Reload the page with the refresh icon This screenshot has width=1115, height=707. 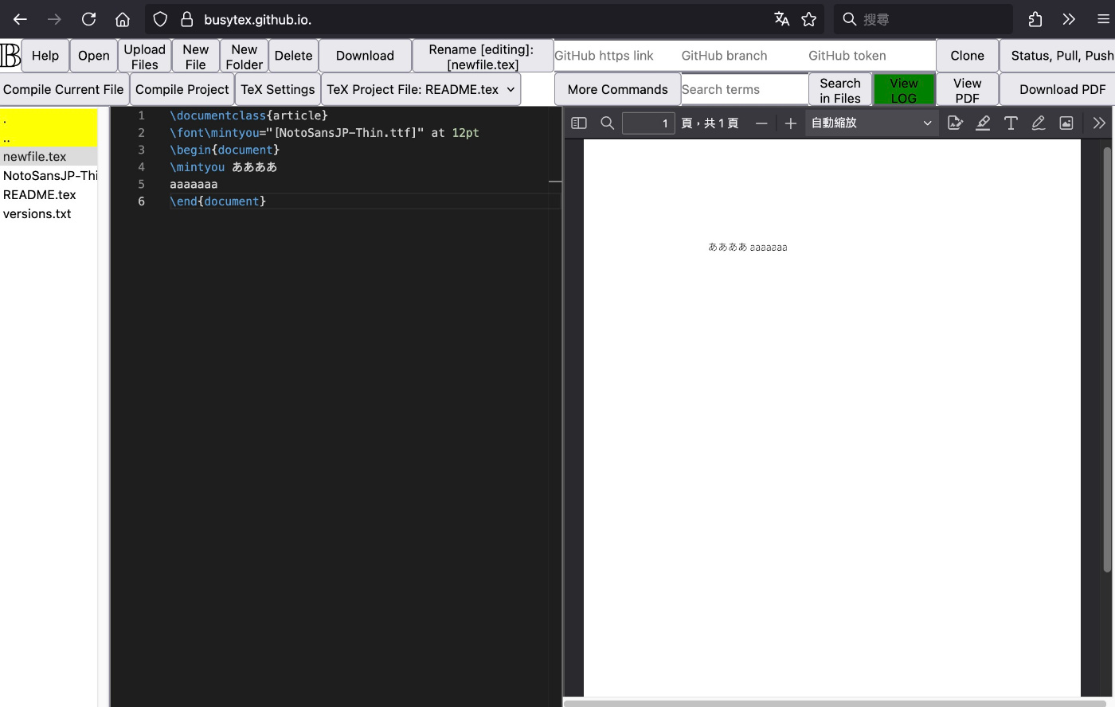coord(88,19)
